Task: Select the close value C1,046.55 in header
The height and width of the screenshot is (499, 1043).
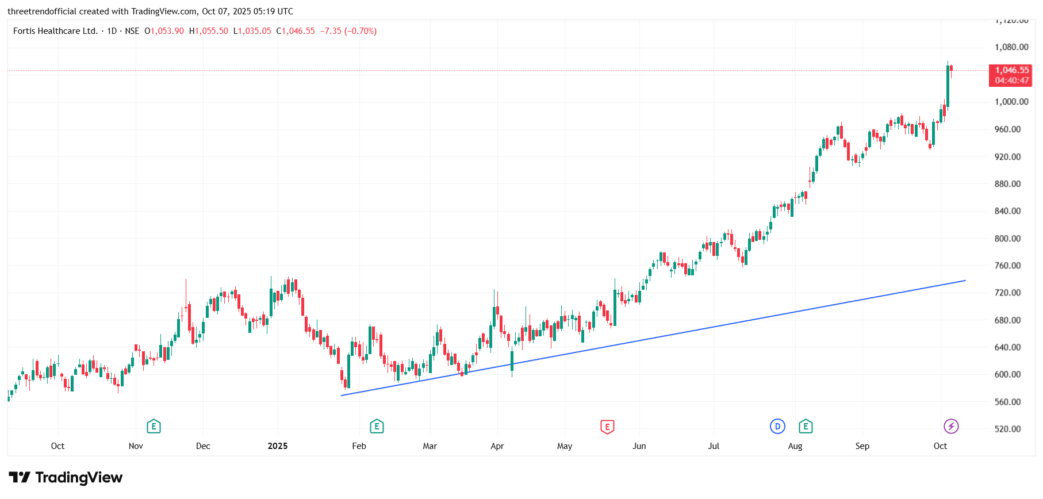Action: 296,31
